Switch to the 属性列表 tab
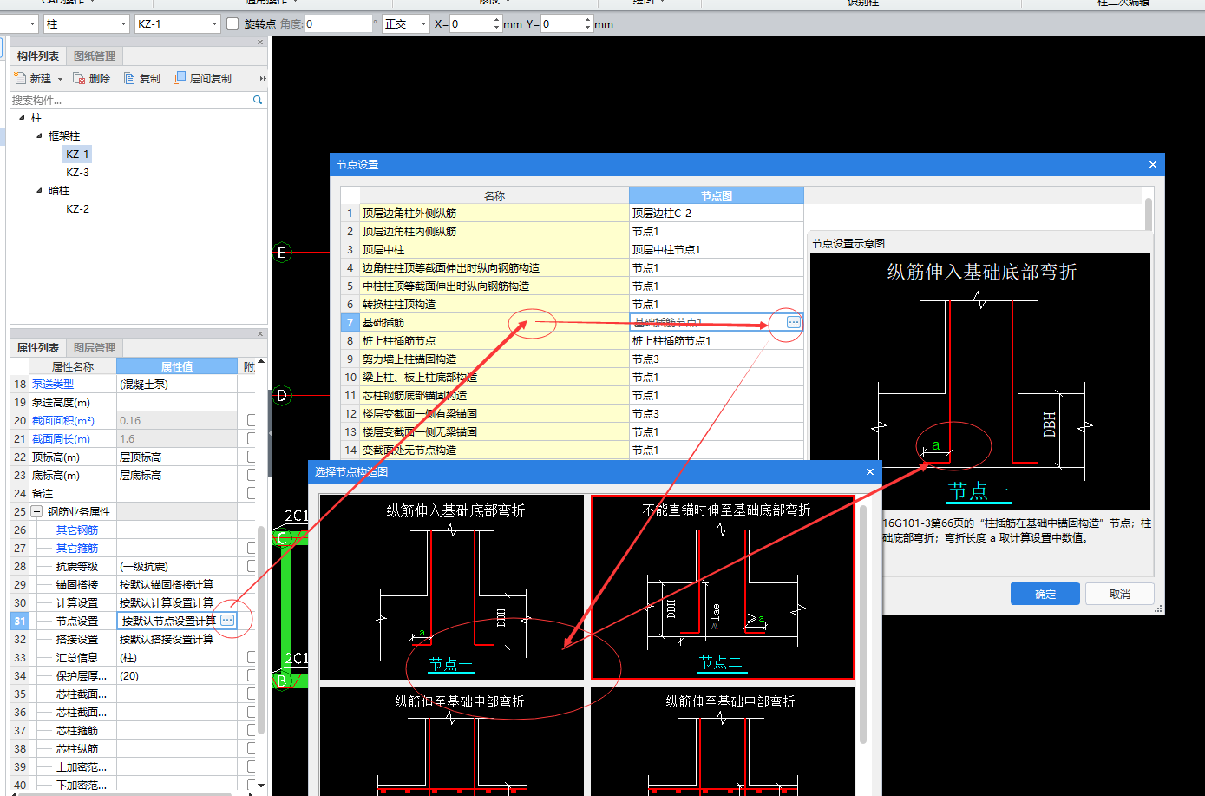The image size is (1205, 796). (38, 347)
